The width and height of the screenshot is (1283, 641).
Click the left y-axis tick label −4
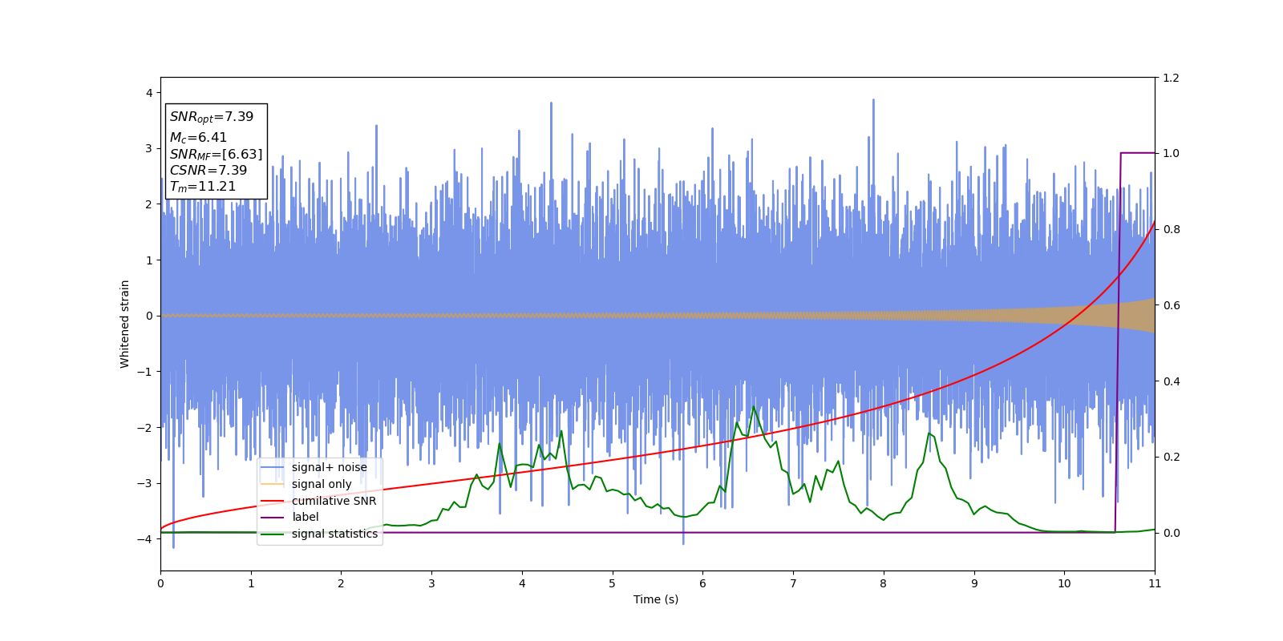(145, 539)
